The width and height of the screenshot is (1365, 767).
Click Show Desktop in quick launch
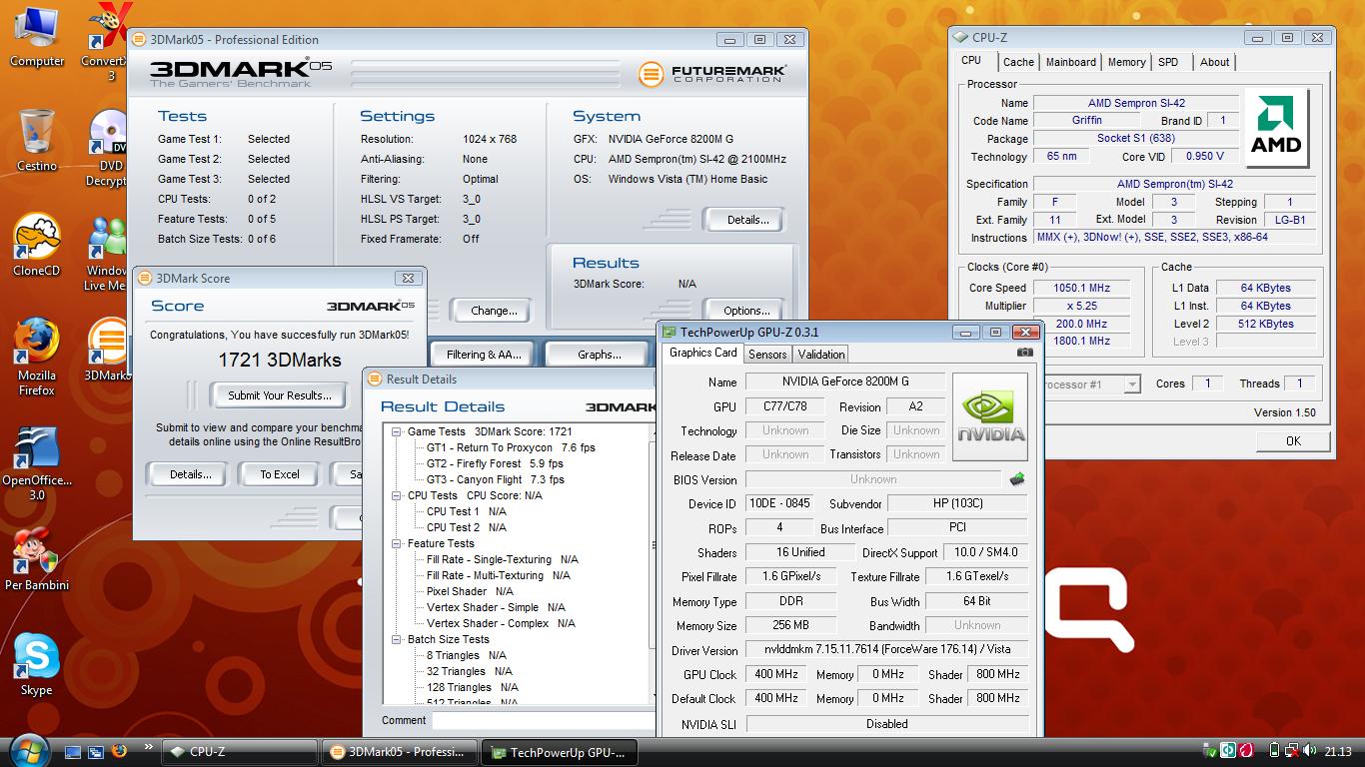pos(73,751)
